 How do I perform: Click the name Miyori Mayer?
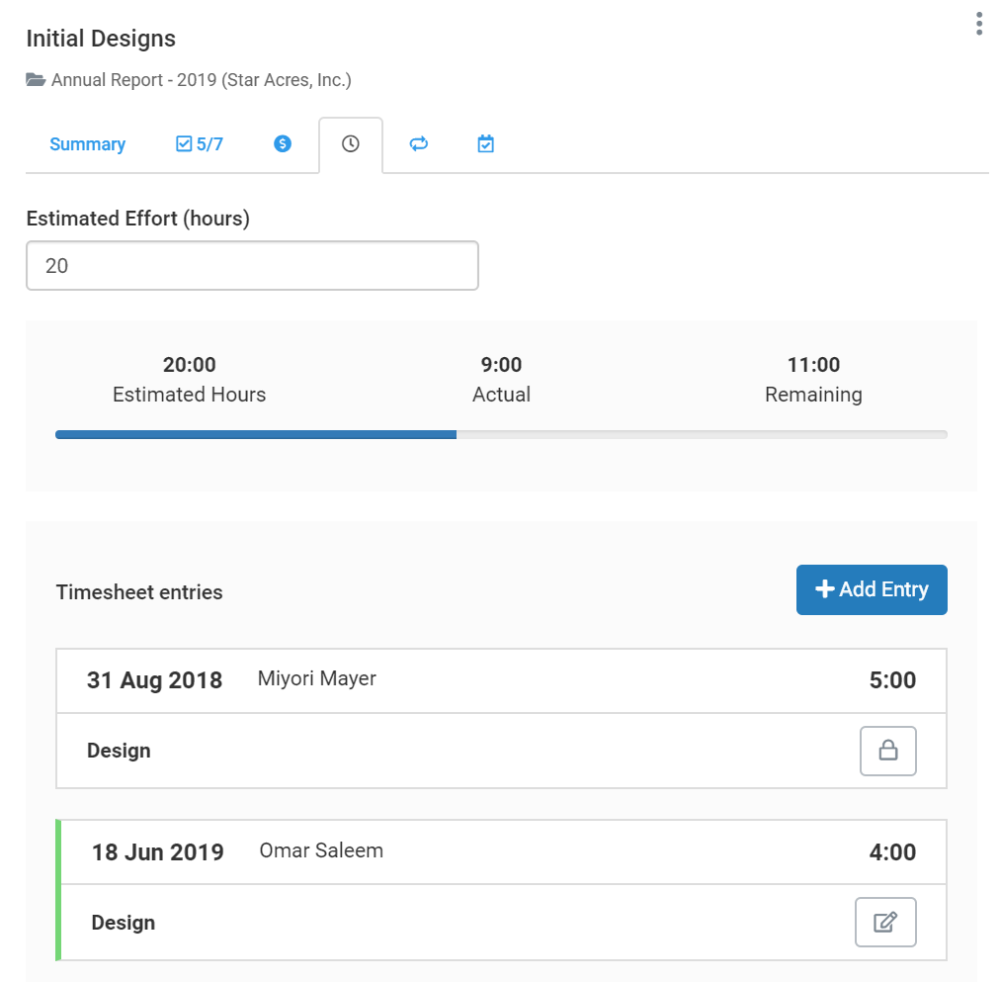point(317,678)
